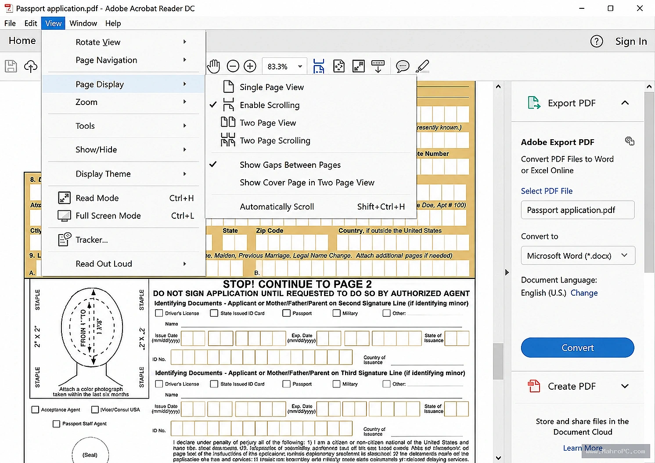Open the Help question mark icon

coord(597,41)
